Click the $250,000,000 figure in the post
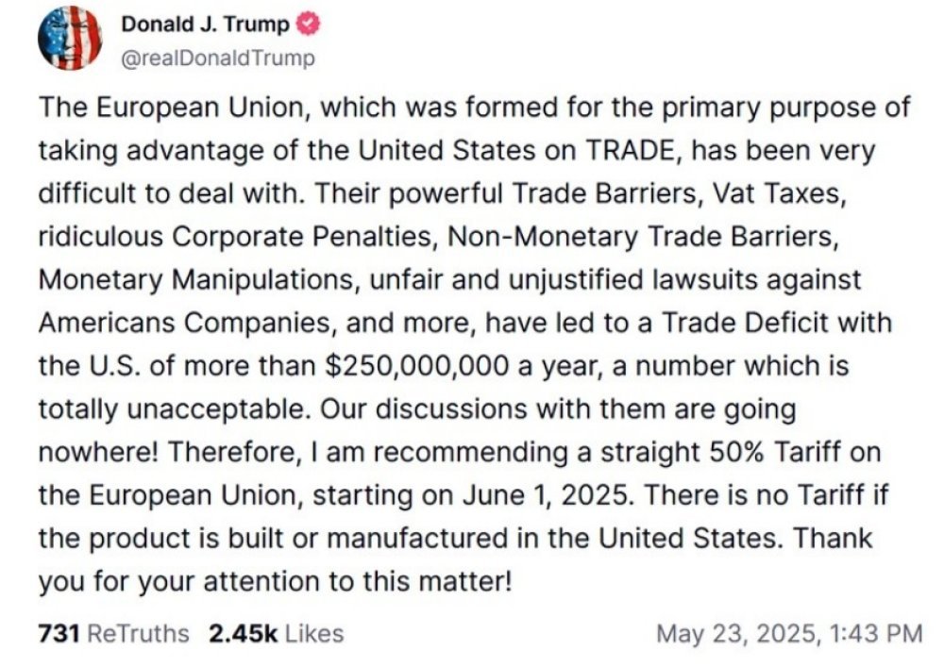This screenshot has height=667, width=944. (417, 366)
